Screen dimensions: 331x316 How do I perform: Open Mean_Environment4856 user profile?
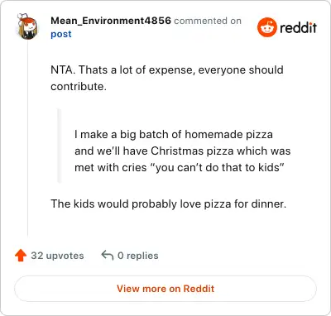pos(111,21)
